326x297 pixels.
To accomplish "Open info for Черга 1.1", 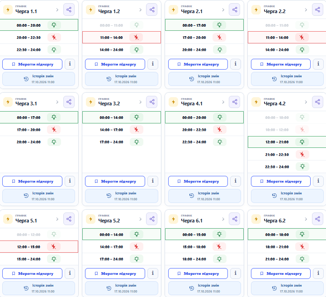I will pyautogui.click(x=70, y=64).
